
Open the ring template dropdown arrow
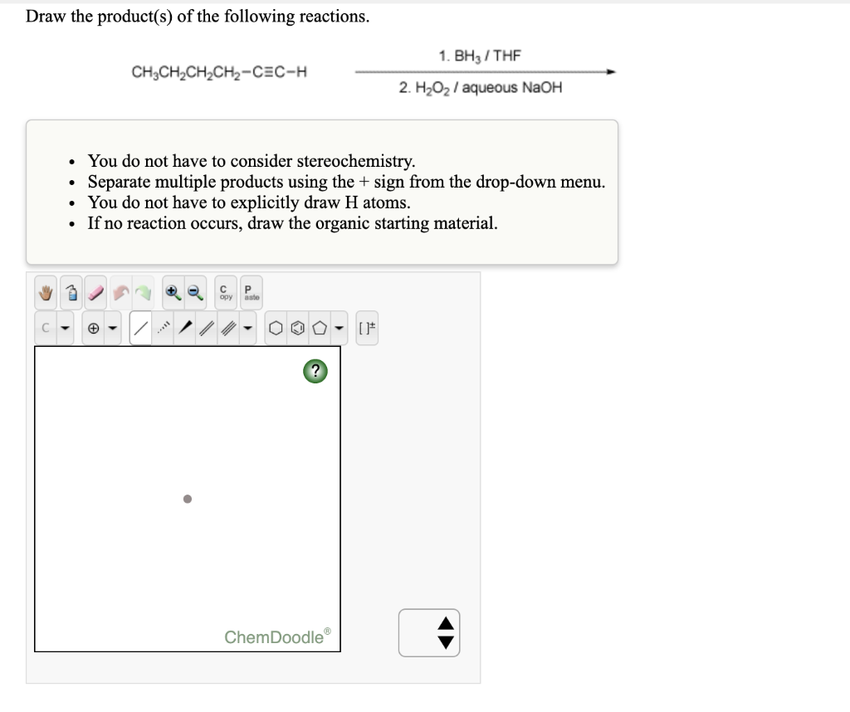339,327
